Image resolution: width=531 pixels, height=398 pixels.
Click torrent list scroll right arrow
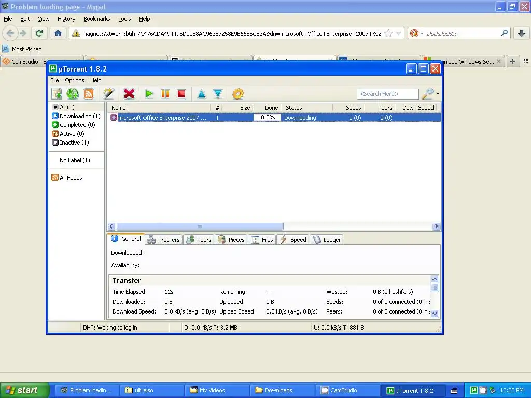(436, 226)
